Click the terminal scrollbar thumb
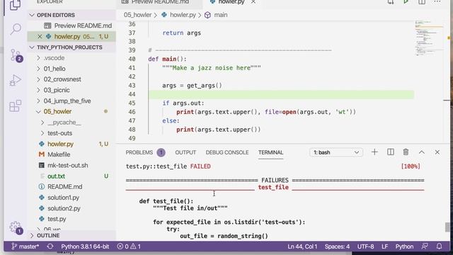The width and height of the screenshot is (453, 255). pos(447,227)
